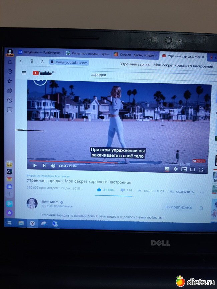Open the Elena Miami channel link
The height and width of the screenshot is (289, 217).
(x=50, y=202)
